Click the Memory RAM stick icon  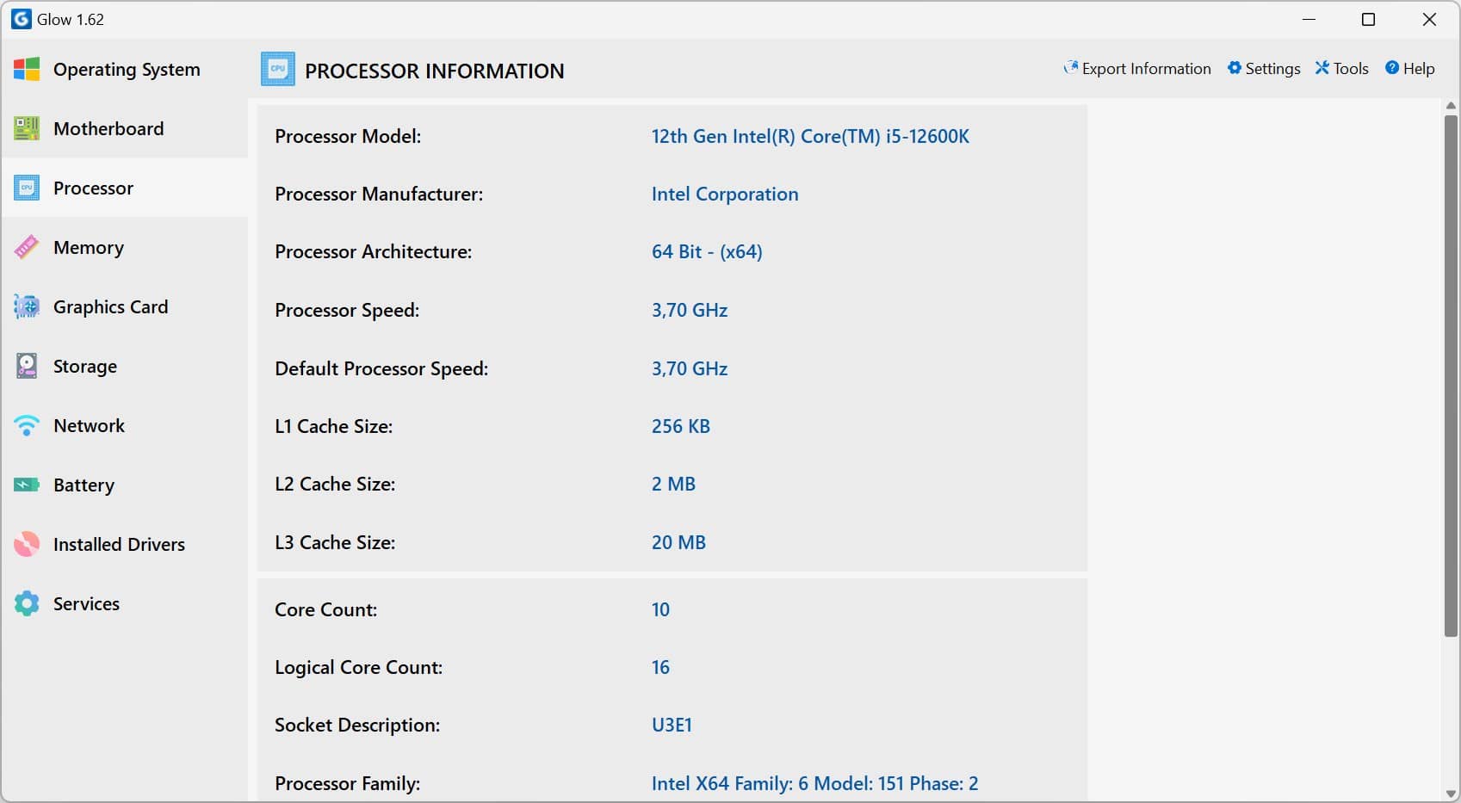27,248
